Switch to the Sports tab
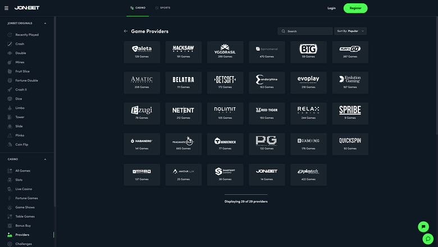This screenshot has height=247, width=438. point(163,8)
